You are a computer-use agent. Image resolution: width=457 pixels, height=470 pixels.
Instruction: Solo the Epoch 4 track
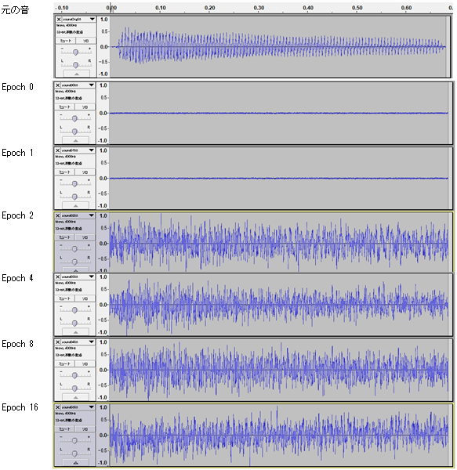85,298
